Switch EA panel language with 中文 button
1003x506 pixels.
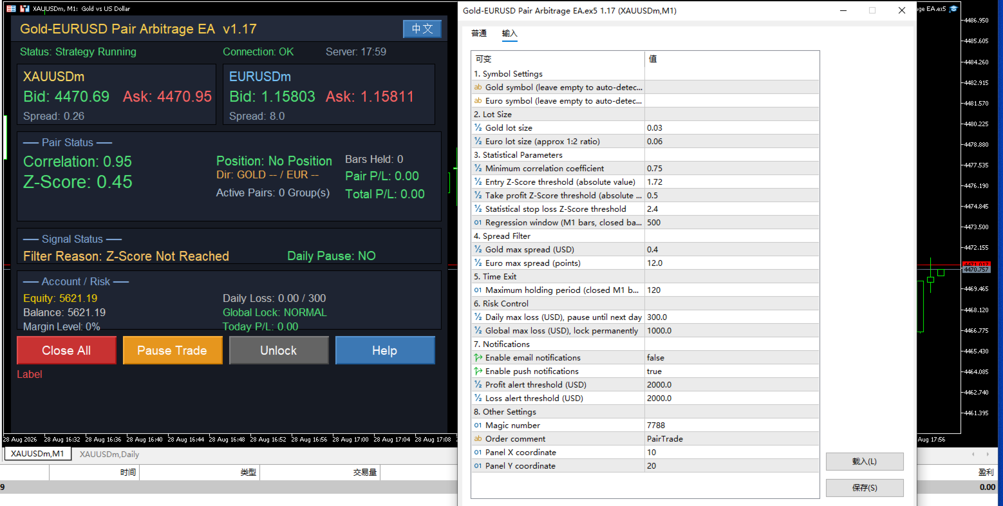coord(422,29)
